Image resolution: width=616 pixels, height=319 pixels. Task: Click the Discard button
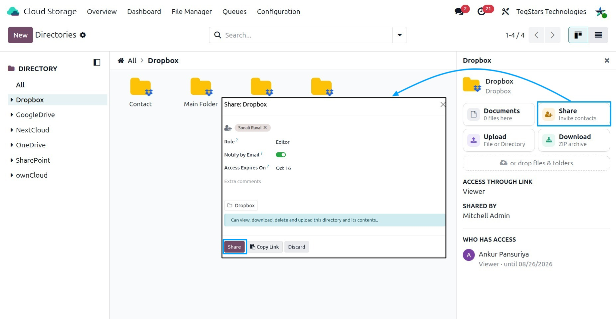(297, 247)
